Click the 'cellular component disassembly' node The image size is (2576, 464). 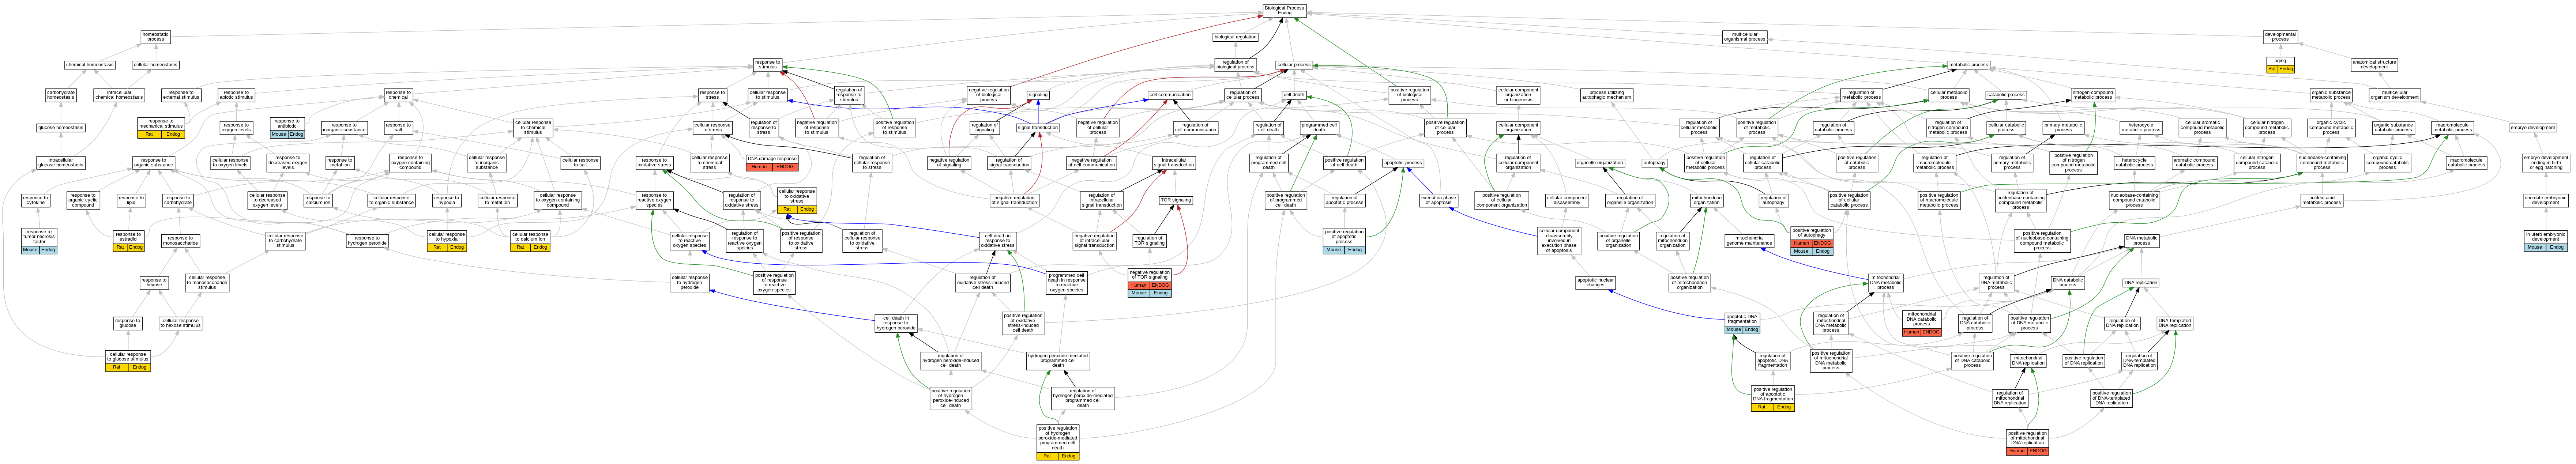[1567, 200]
